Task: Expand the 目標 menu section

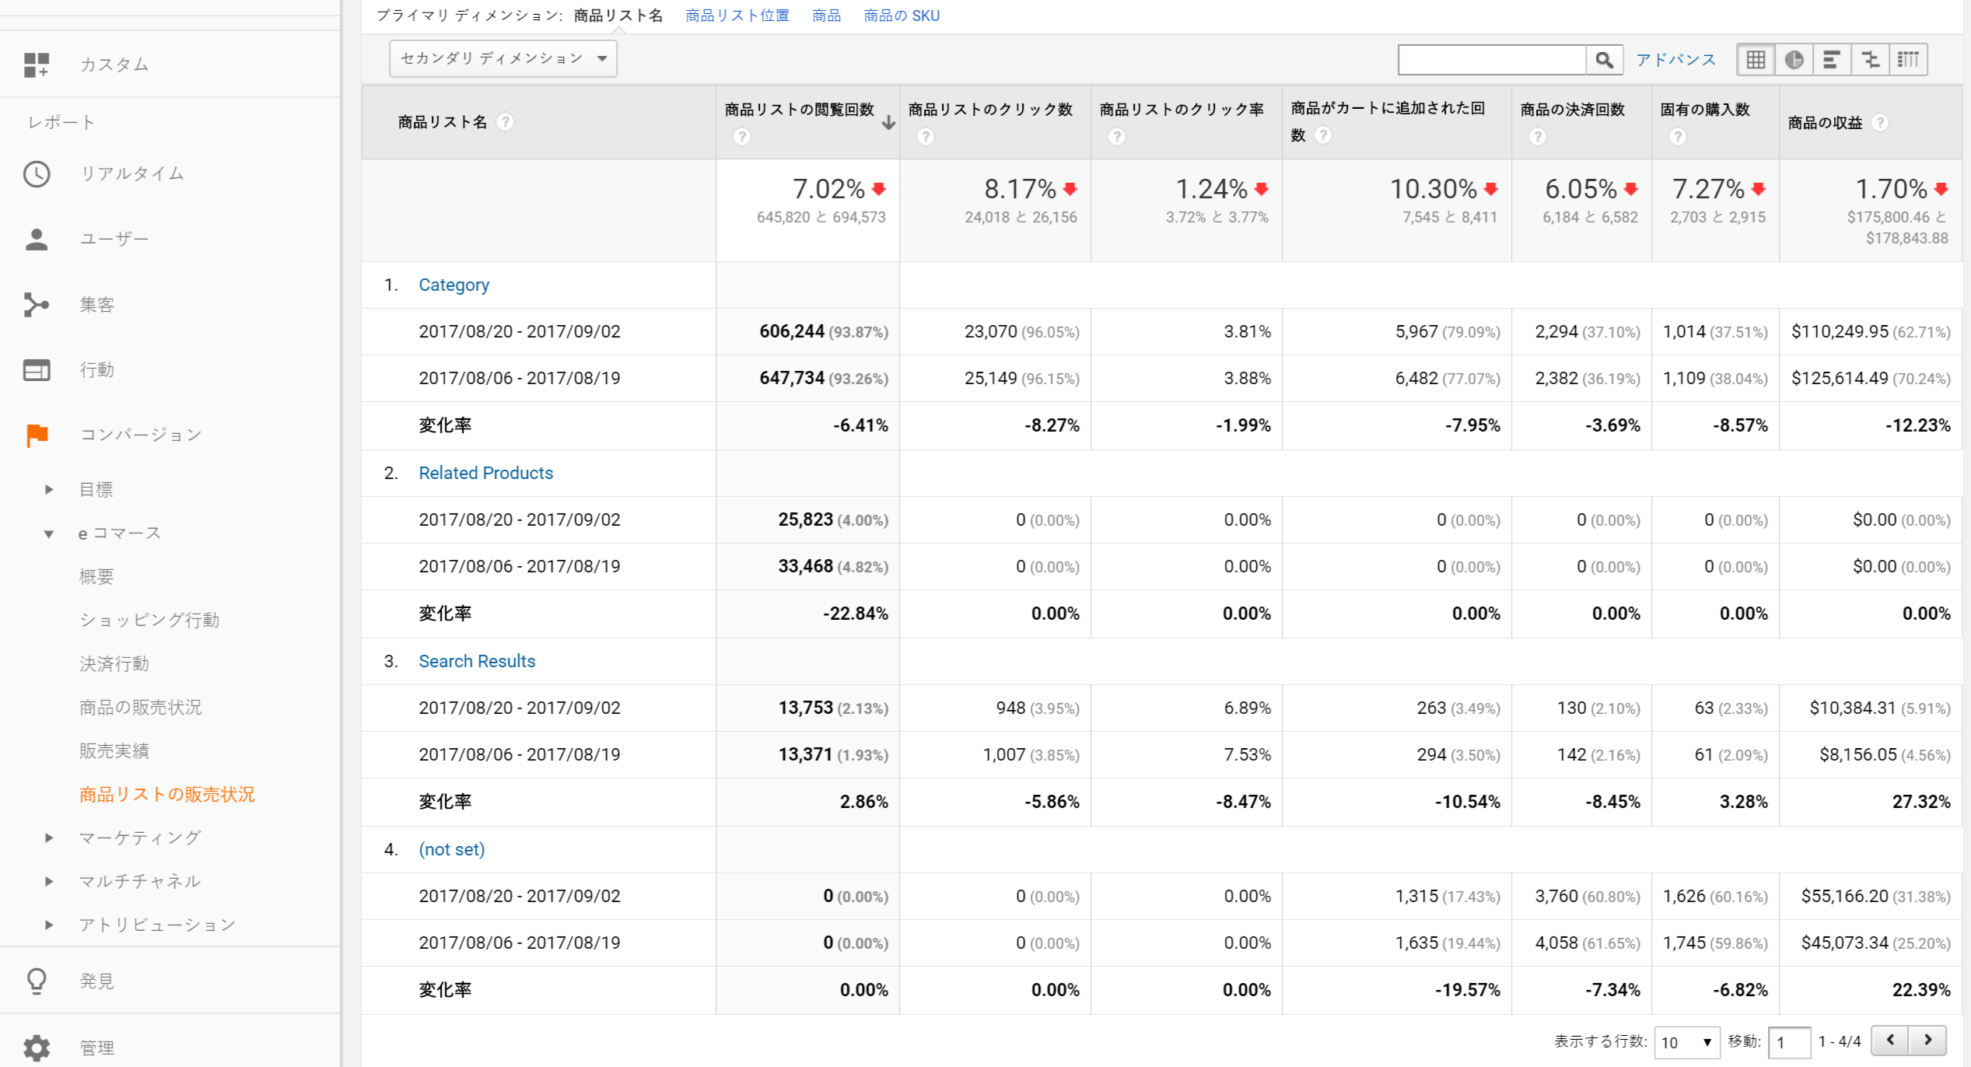Action: (x=49, y=489)
